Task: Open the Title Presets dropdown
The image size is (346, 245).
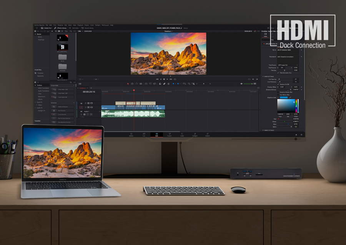Action: pyautogui.click(x=288, y=65)
